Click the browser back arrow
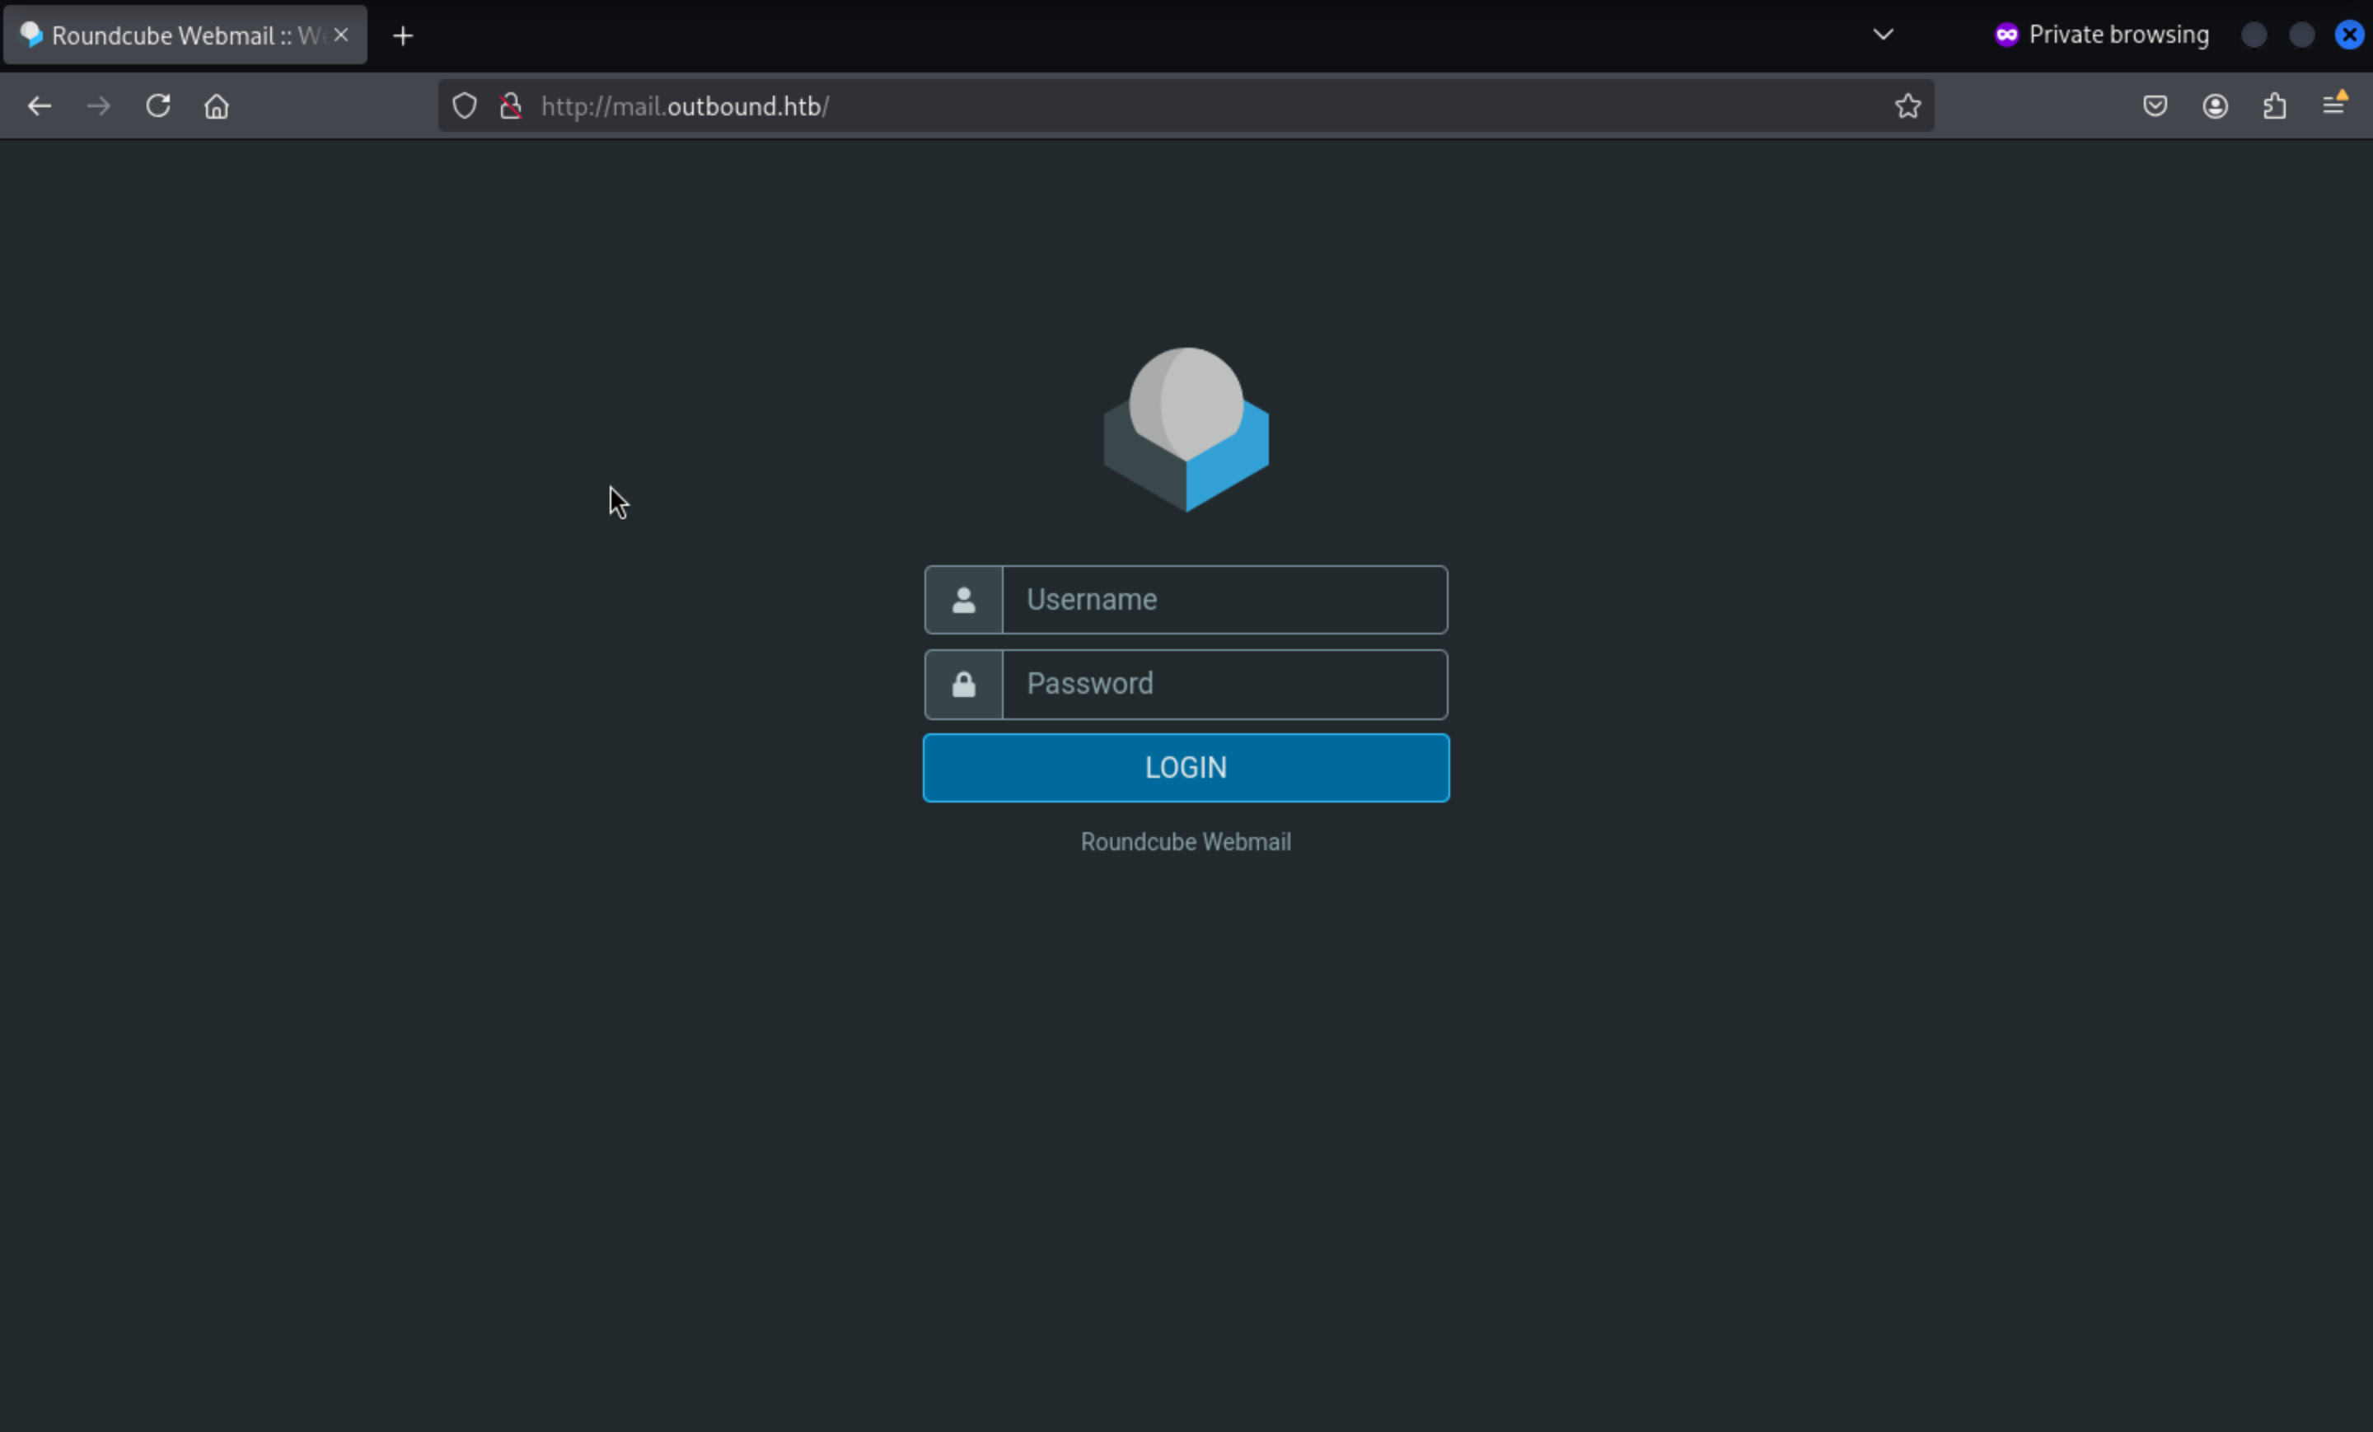2373x1432 pixels. click(x=40, y=106)
